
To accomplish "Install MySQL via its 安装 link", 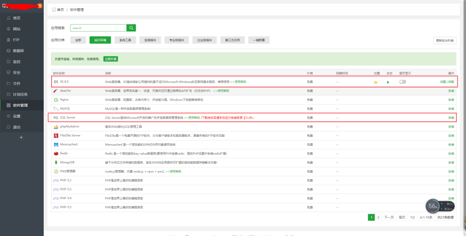I will (451, 109).
